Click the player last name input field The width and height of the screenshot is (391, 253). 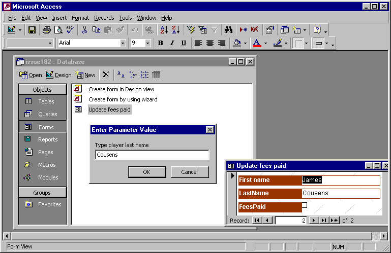152,155
